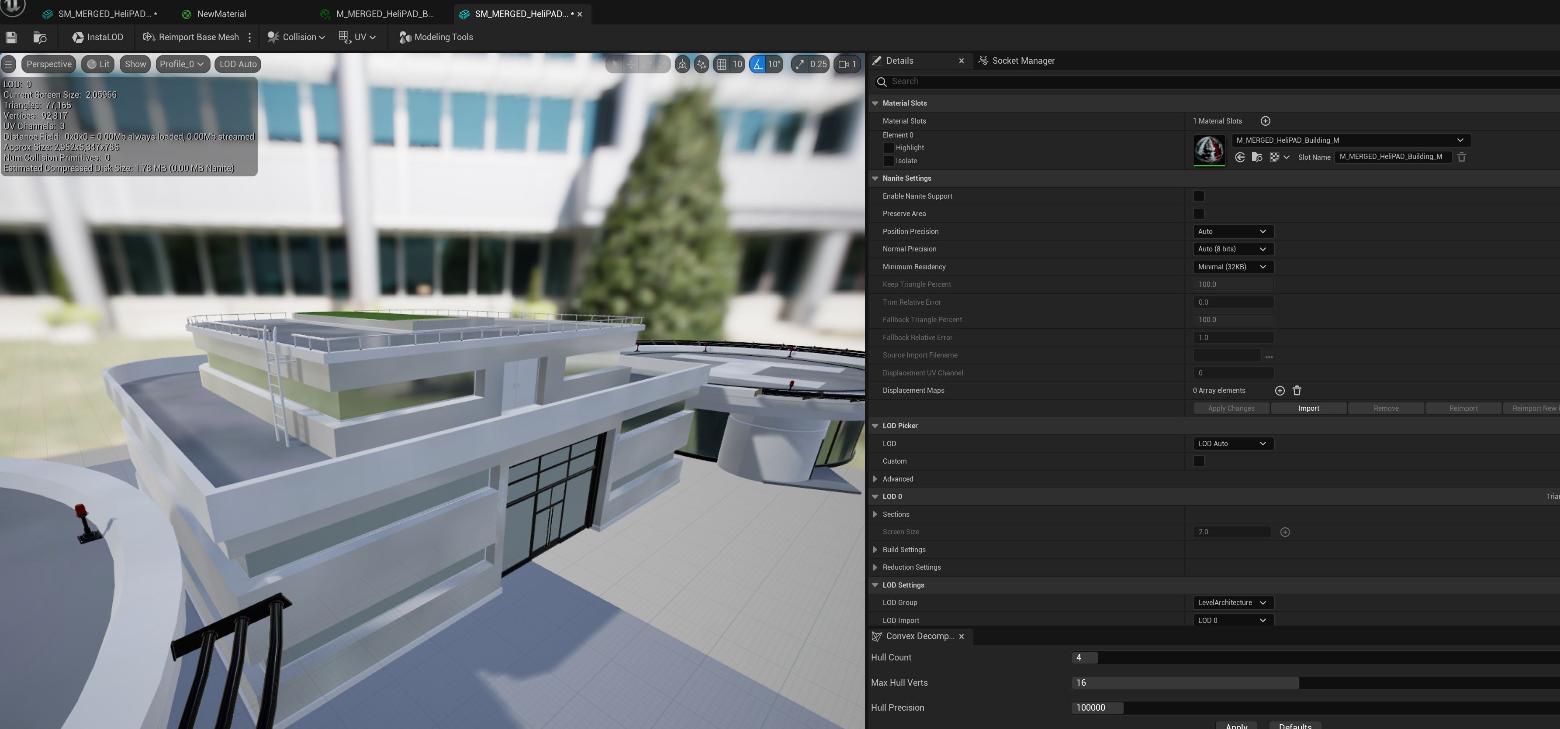The height and width of the screenshot is (729, 1560).
Task: Adjust the Max Hull Verts slider
Action: 1185,682
